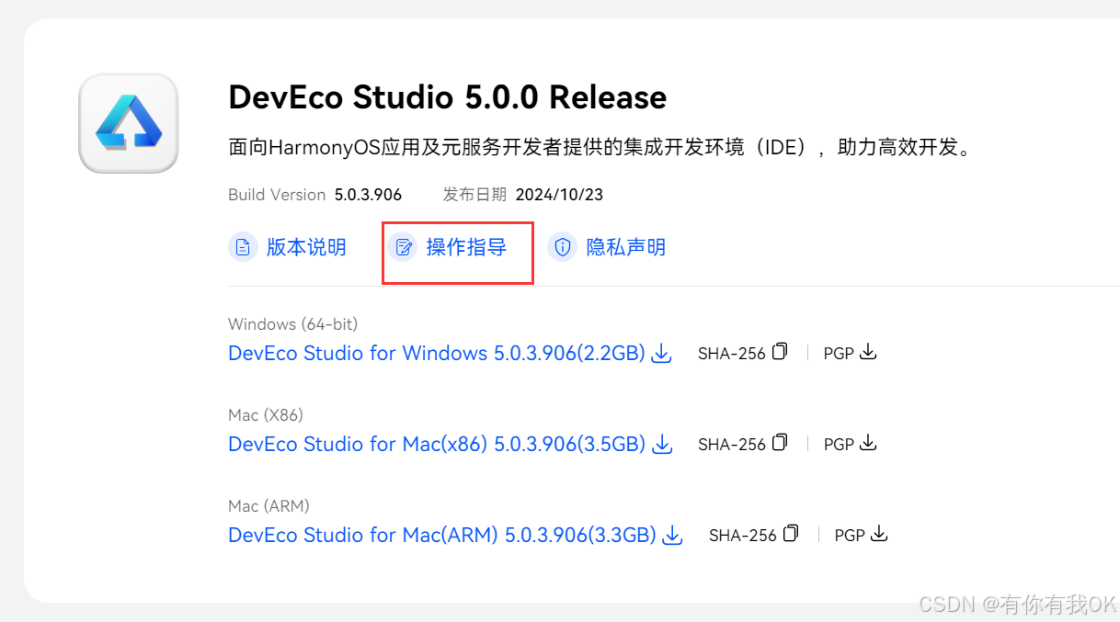
Task: Open the 隐私声明 link
Action: click(626, 247)
